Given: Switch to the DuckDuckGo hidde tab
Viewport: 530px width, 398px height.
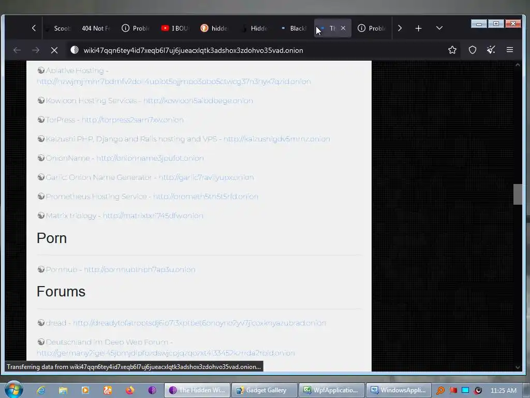Looking at the screenshot, I should (214, 29).
